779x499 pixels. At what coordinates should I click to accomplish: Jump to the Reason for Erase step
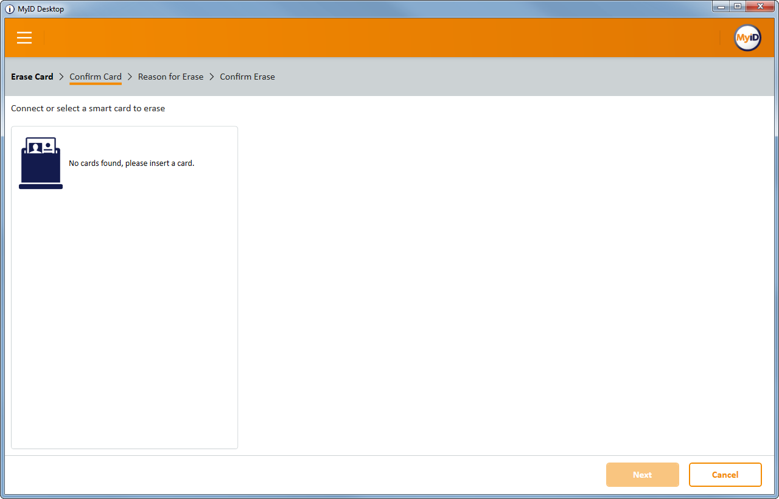tap(170, 77)
